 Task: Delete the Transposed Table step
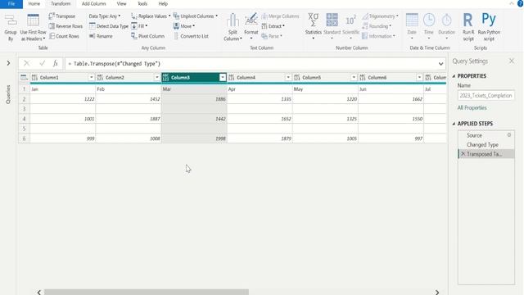point(463,154)
